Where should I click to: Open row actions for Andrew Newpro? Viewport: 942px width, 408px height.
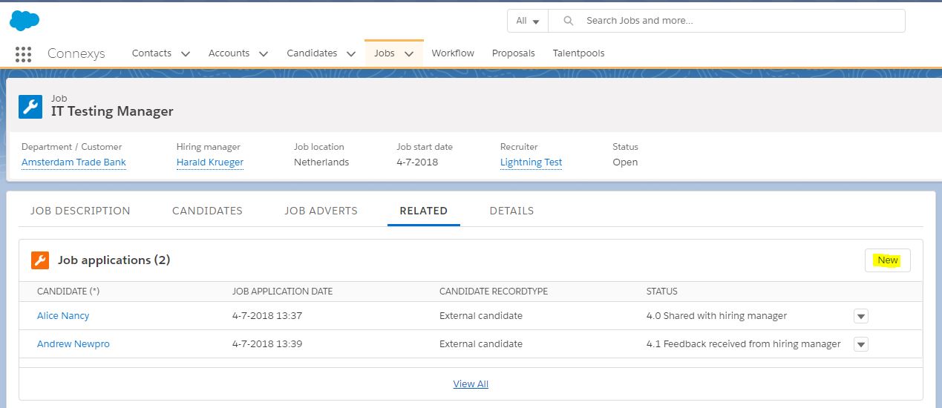click(861, 344)
